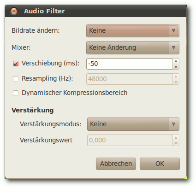This screenshot has width=196, height=188.
Task: Click the Verschiebung input field with -50
Action: pyautogui.click(x=130, y=64)
